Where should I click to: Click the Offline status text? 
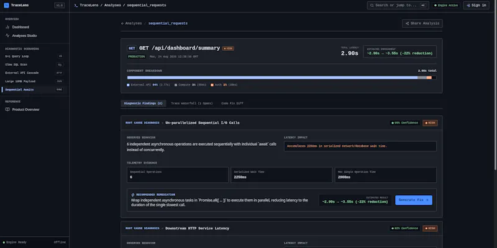[60, 242]
